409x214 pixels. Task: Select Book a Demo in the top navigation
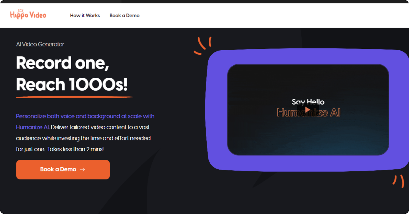click(x=124, y=16)
